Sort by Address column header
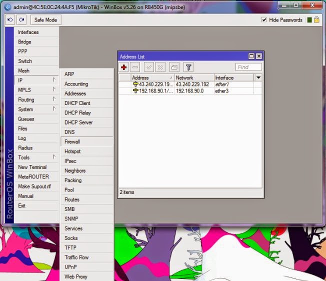 click(153, 77)
